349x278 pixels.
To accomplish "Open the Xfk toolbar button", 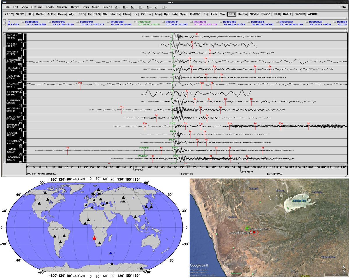I will click(x=105, y=14).
